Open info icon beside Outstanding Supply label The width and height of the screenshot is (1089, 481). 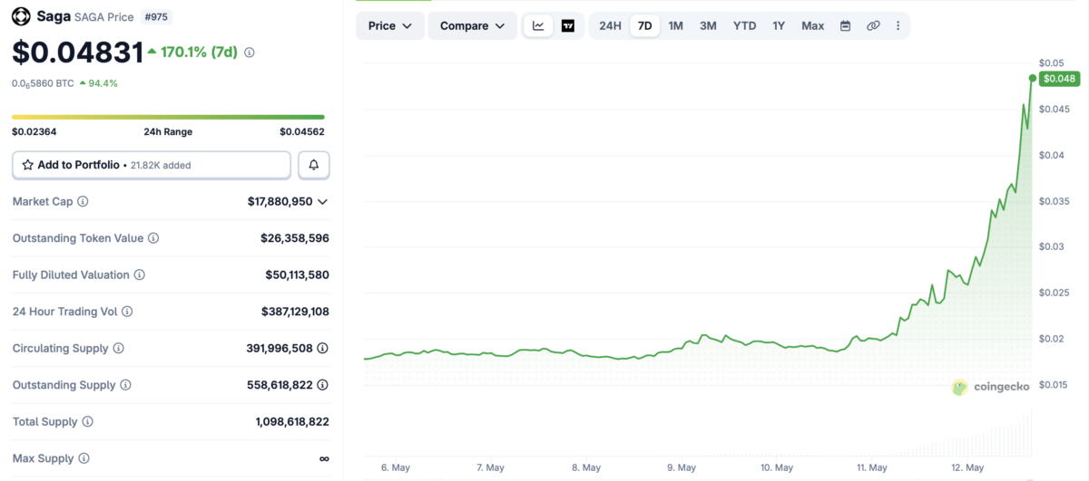(125, 385)
